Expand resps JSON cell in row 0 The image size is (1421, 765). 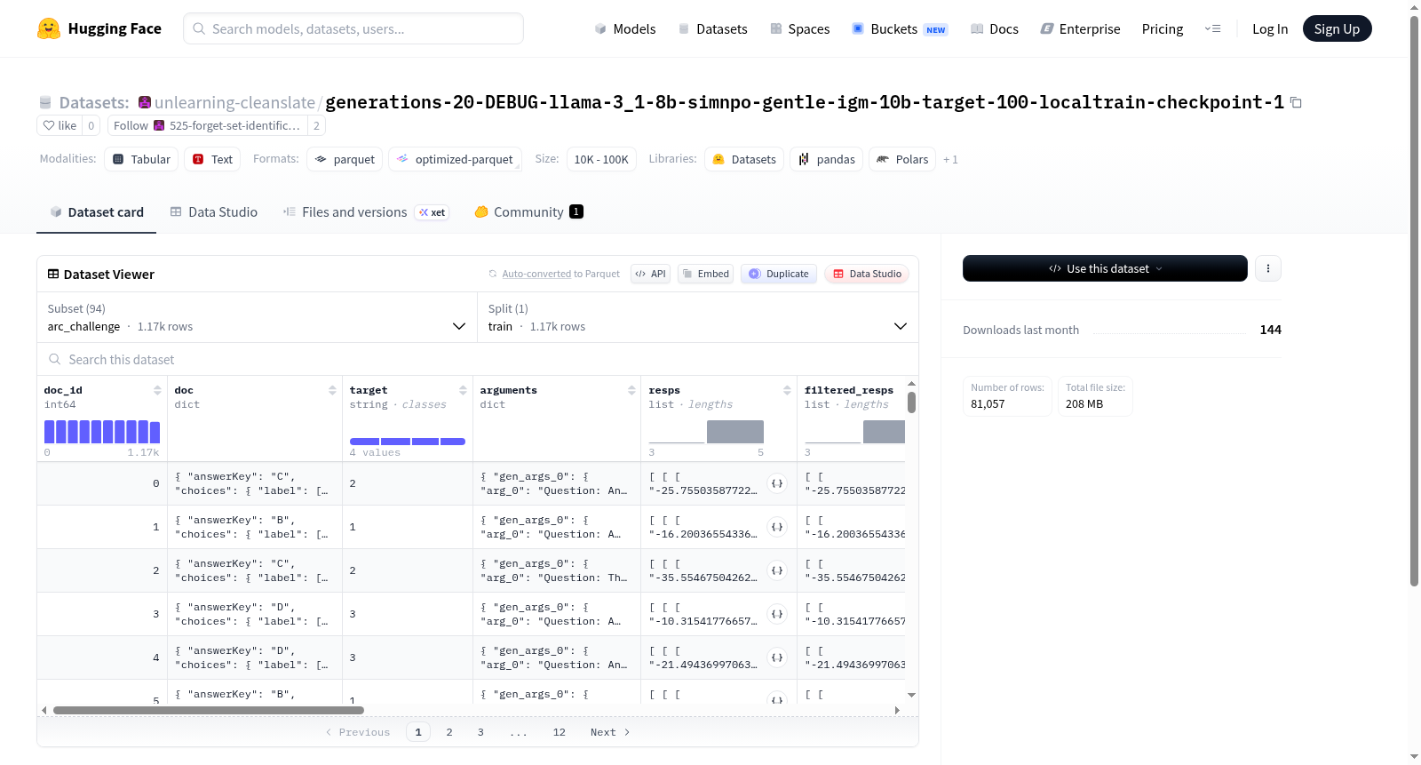(x=777, y=484)
